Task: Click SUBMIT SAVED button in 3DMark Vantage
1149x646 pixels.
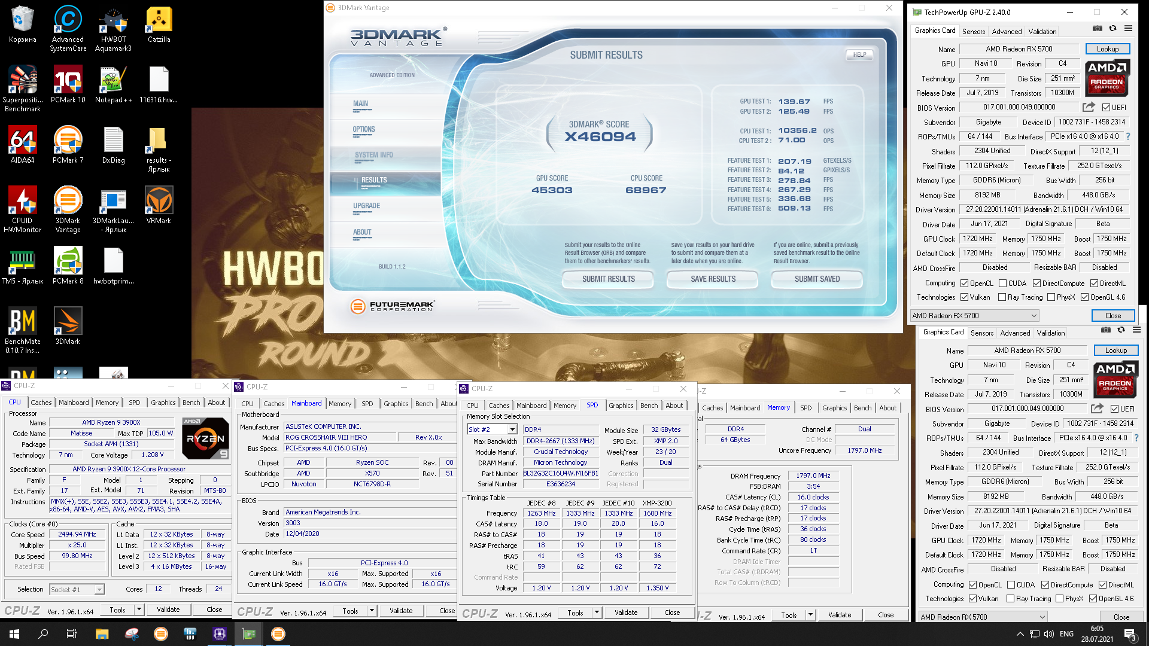Action: click(x=817, y=279)
